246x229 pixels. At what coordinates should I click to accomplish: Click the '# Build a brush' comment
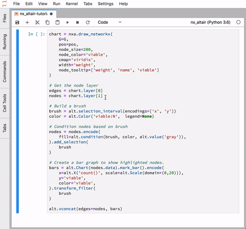(68, 106)
